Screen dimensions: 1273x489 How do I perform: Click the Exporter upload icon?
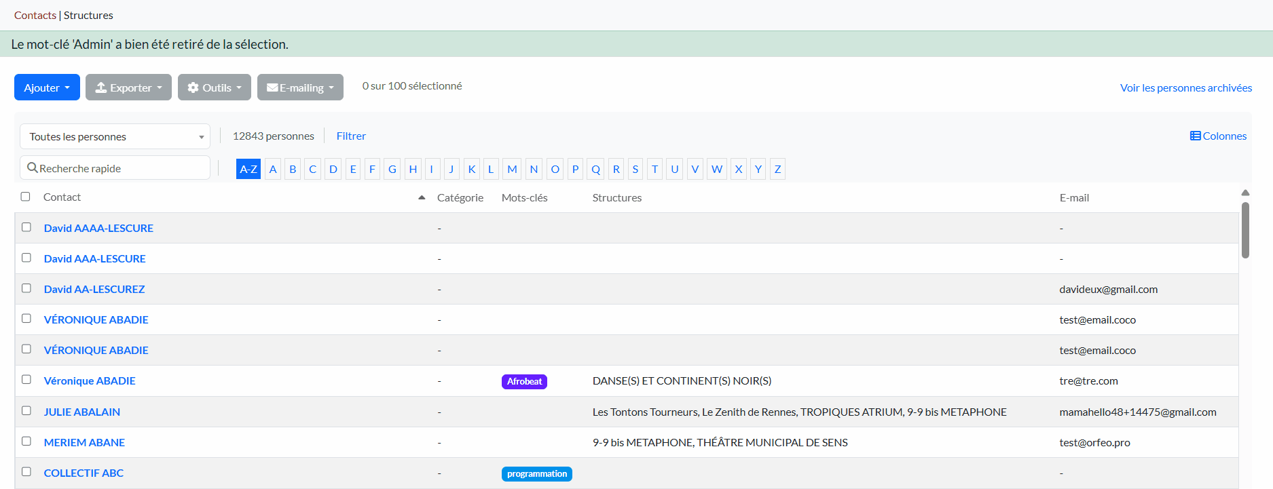(100, 87)
